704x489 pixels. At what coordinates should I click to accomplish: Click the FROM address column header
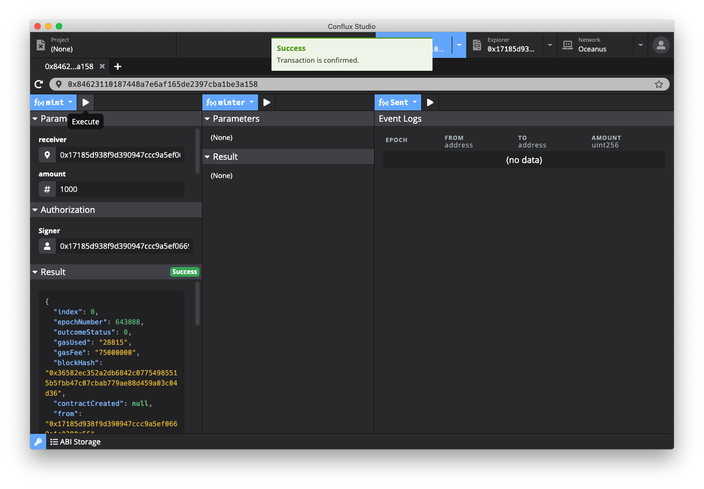(459, 142)
